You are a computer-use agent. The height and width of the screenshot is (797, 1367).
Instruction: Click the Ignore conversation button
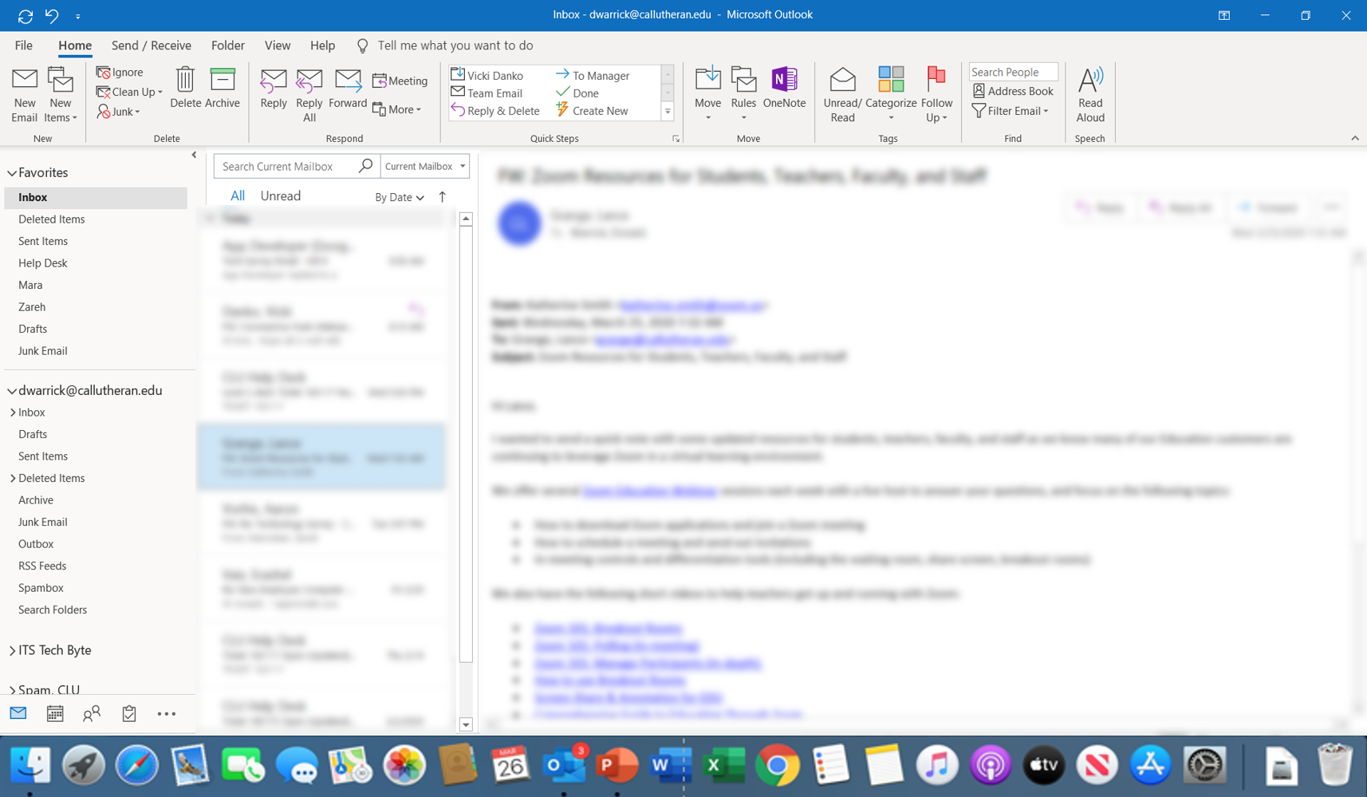(120, 72)
